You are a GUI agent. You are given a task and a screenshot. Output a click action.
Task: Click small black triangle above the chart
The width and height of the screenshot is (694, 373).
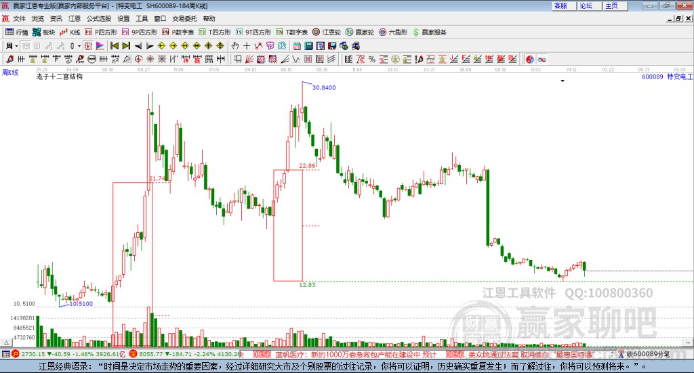point(563,81)
